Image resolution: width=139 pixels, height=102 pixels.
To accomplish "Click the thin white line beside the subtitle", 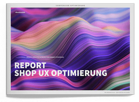I will [20, 57].
